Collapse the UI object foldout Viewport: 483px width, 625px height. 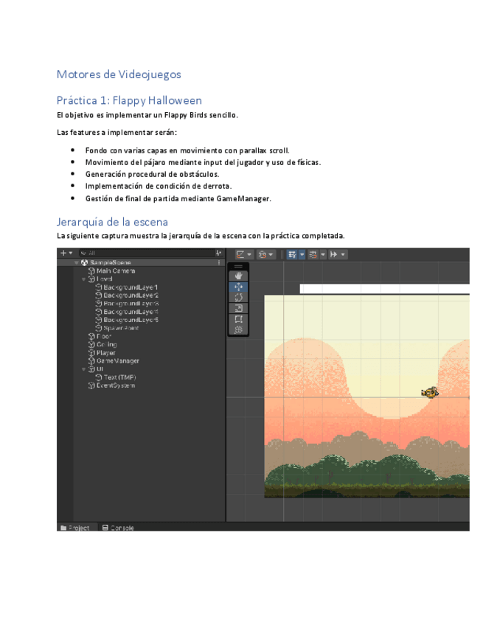pos(84,369)
